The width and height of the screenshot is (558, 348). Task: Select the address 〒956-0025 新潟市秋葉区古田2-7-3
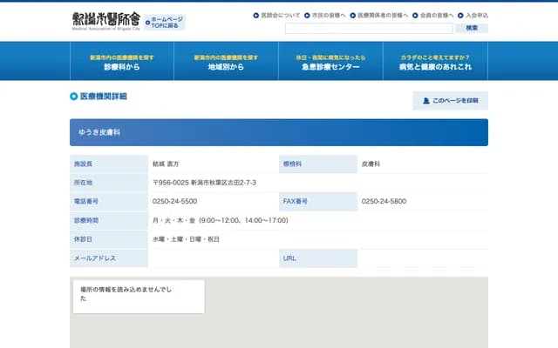point(204,183)
